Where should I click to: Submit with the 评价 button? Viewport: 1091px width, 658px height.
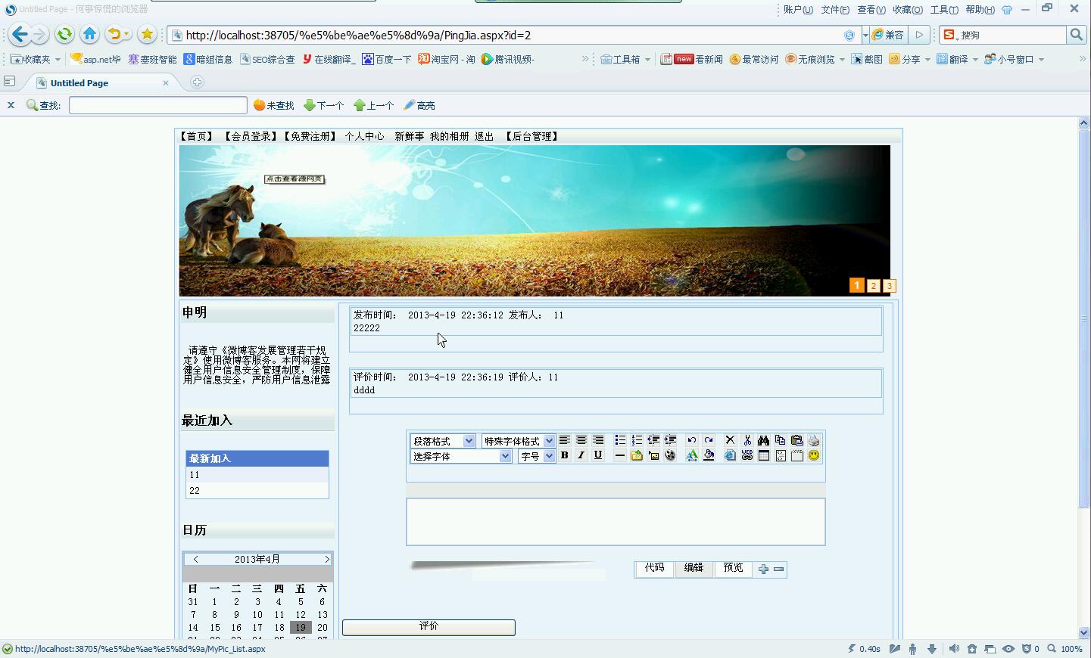click(x=429, y=627)
